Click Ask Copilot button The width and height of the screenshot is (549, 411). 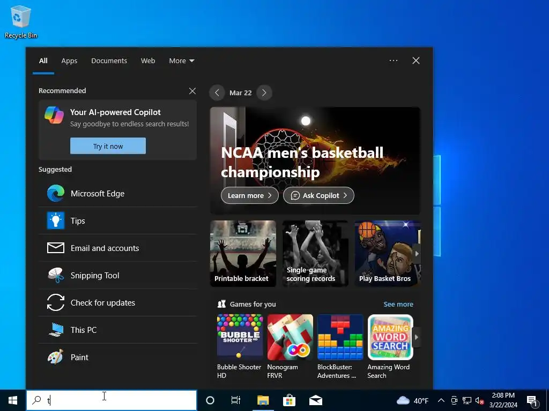click(318, 195)
